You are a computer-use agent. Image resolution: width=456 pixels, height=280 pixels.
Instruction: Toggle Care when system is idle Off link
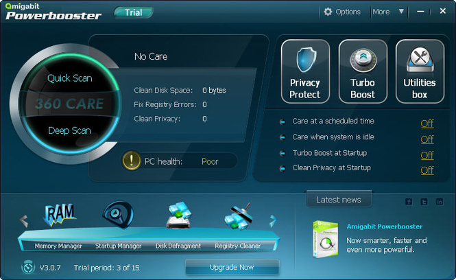pyautogui.click(x=427, y=139)
